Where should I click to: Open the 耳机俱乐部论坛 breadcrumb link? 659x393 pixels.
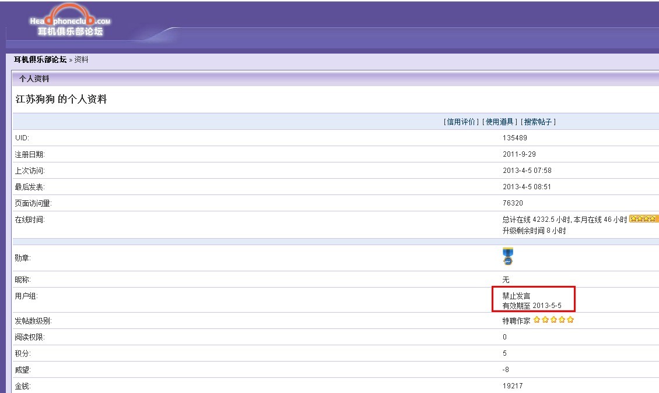(x=40, y=59)
